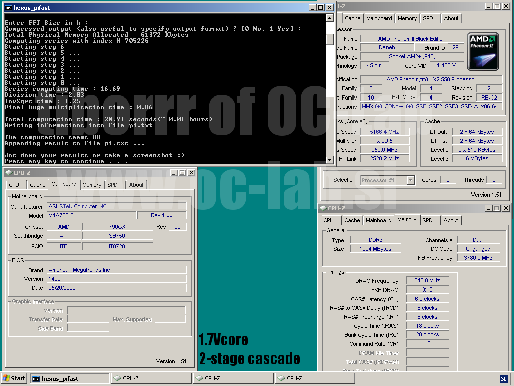Viewport: 514px width, 386px height.
Task: Click the DDR3 memory type value
Action: pyautogui.click(x=375, y=240)
